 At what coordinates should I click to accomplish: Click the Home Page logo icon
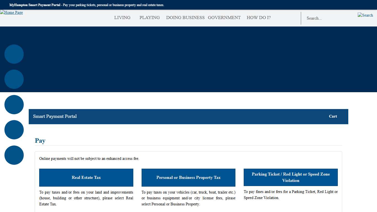[x=11, y=12]
